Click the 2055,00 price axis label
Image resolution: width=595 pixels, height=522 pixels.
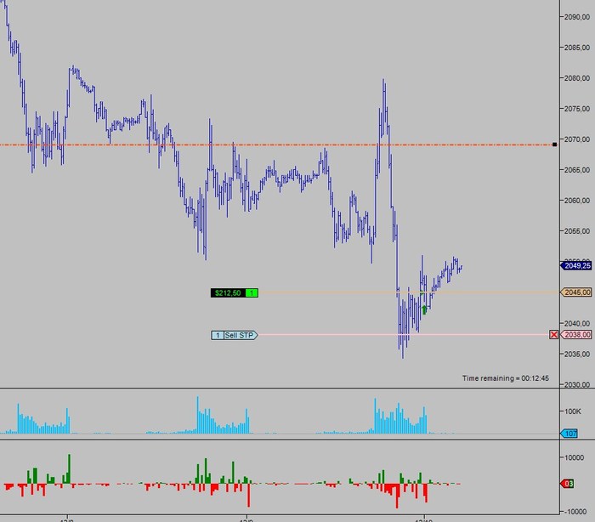click(577, 230)
